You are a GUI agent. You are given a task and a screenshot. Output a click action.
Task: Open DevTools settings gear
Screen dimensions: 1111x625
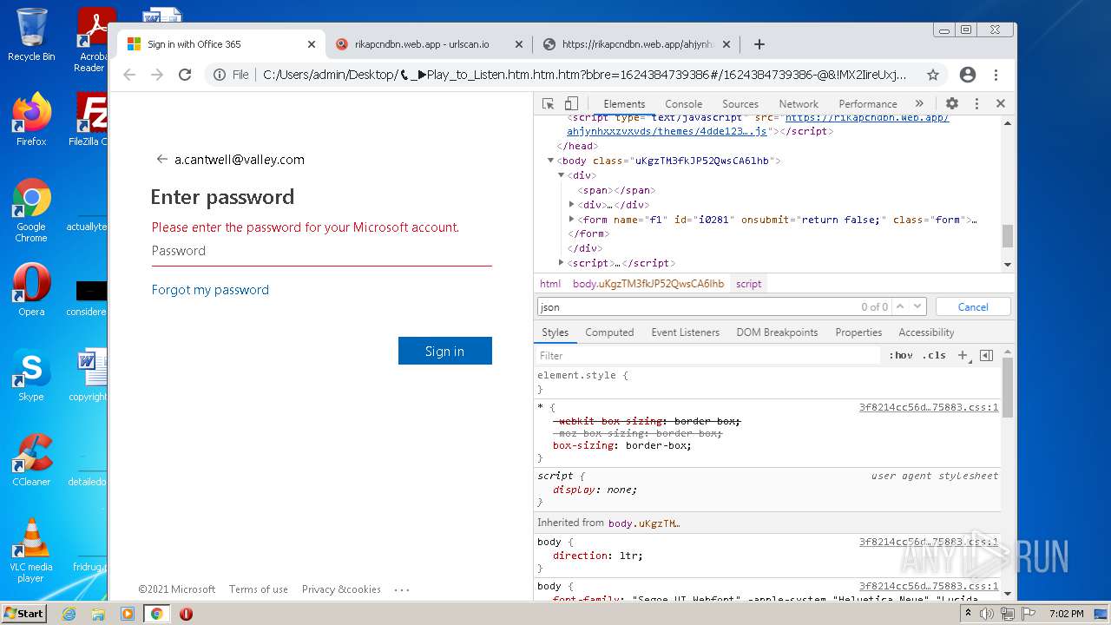point(952,103)
